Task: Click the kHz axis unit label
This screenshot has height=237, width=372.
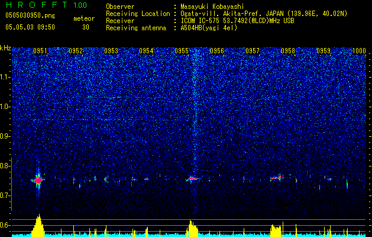Action: [5, 48]
